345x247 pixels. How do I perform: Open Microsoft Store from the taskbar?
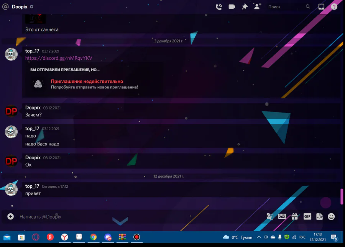coord(21,237)
